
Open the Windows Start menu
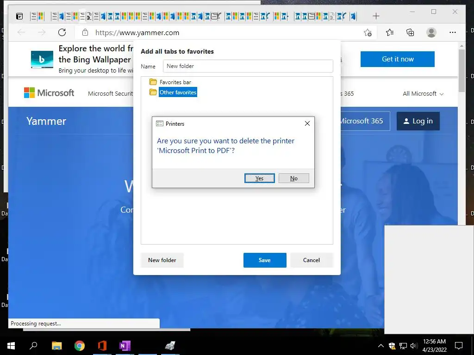(11, 346)
